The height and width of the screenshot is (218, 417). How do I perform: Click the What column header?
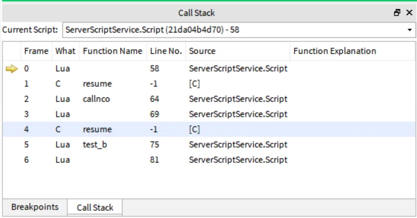pos(66,51)
